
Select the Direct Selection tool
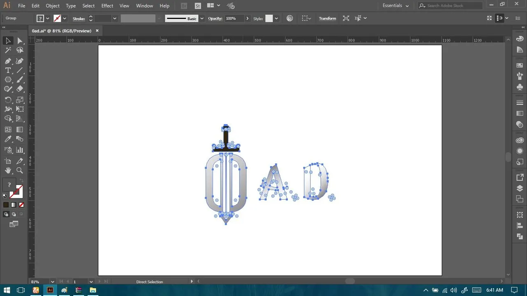pyautogui.click(x=20, y=40)
